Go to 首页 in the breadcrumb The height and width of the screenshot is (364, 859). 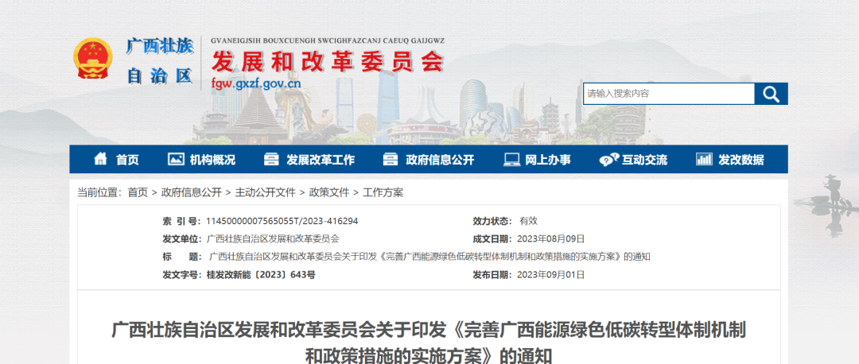(138, 192)
